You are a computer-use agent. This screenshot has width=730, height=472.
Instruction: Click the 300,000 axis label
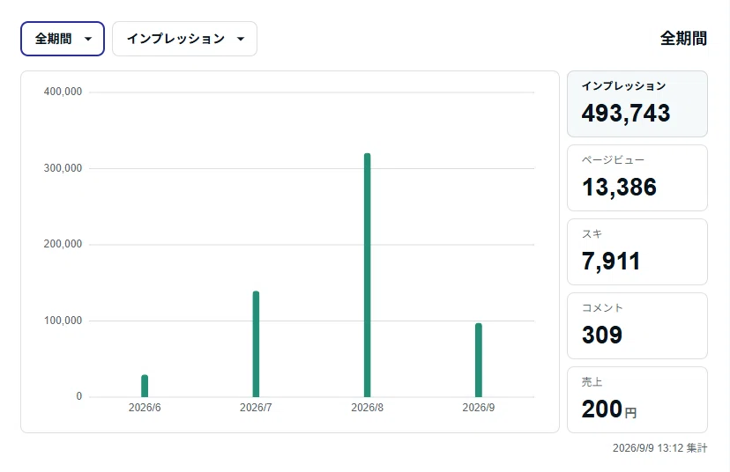(63, 168)
